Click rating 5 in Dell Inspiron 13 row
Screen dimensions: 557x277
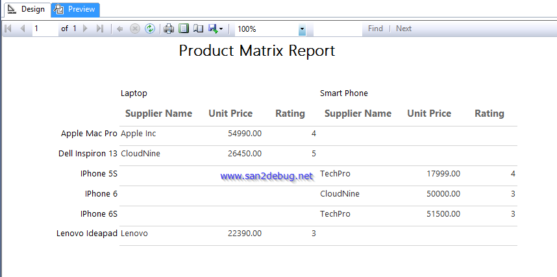point(314,153)
